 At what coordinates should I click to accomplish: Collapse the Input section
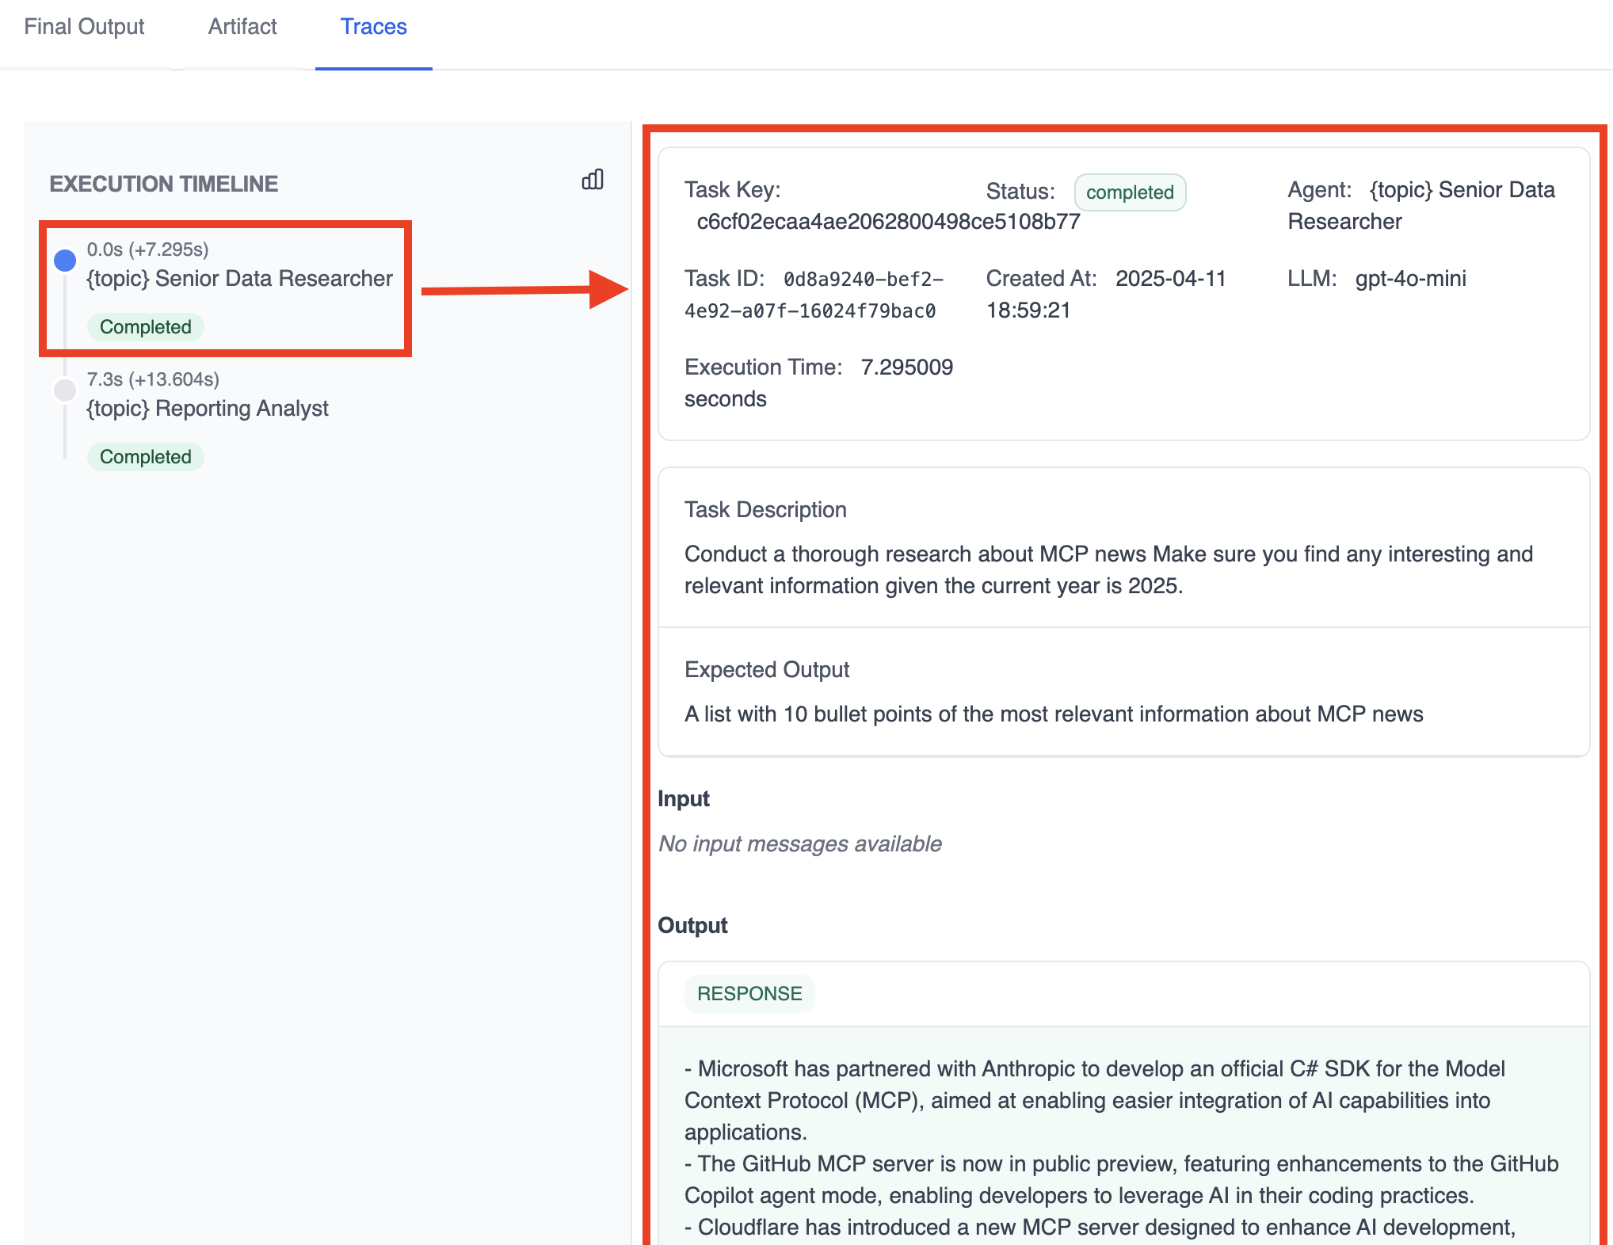coord(683,798)
